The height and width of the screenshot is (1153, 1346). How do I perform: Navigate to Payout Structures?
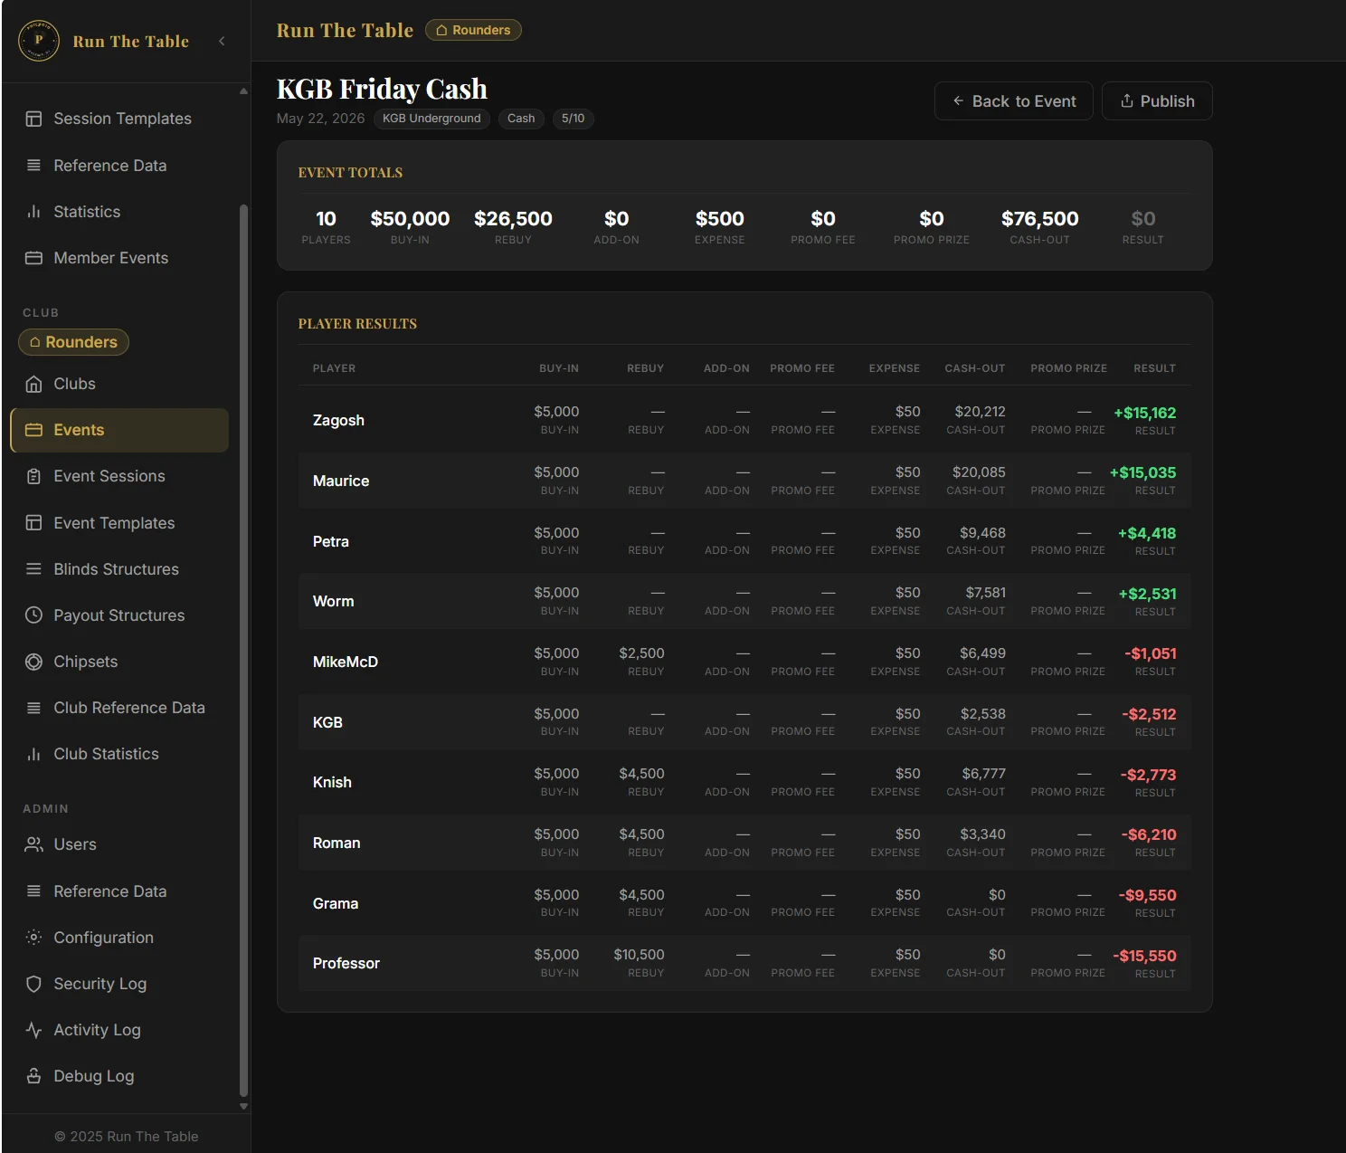click(x=119, y=615)
